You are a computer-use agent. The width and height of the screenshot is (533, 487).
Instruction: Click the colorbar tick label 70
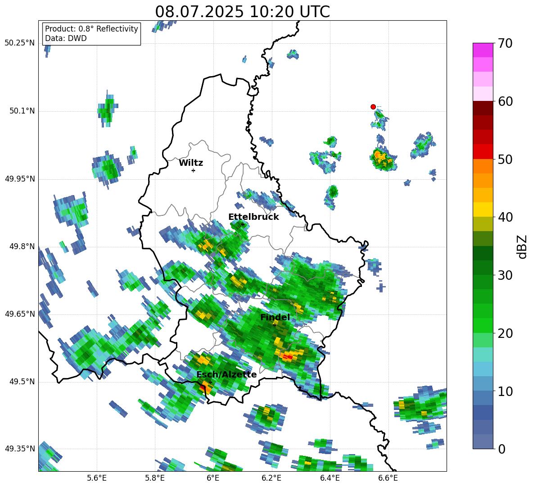pos(505,44)
